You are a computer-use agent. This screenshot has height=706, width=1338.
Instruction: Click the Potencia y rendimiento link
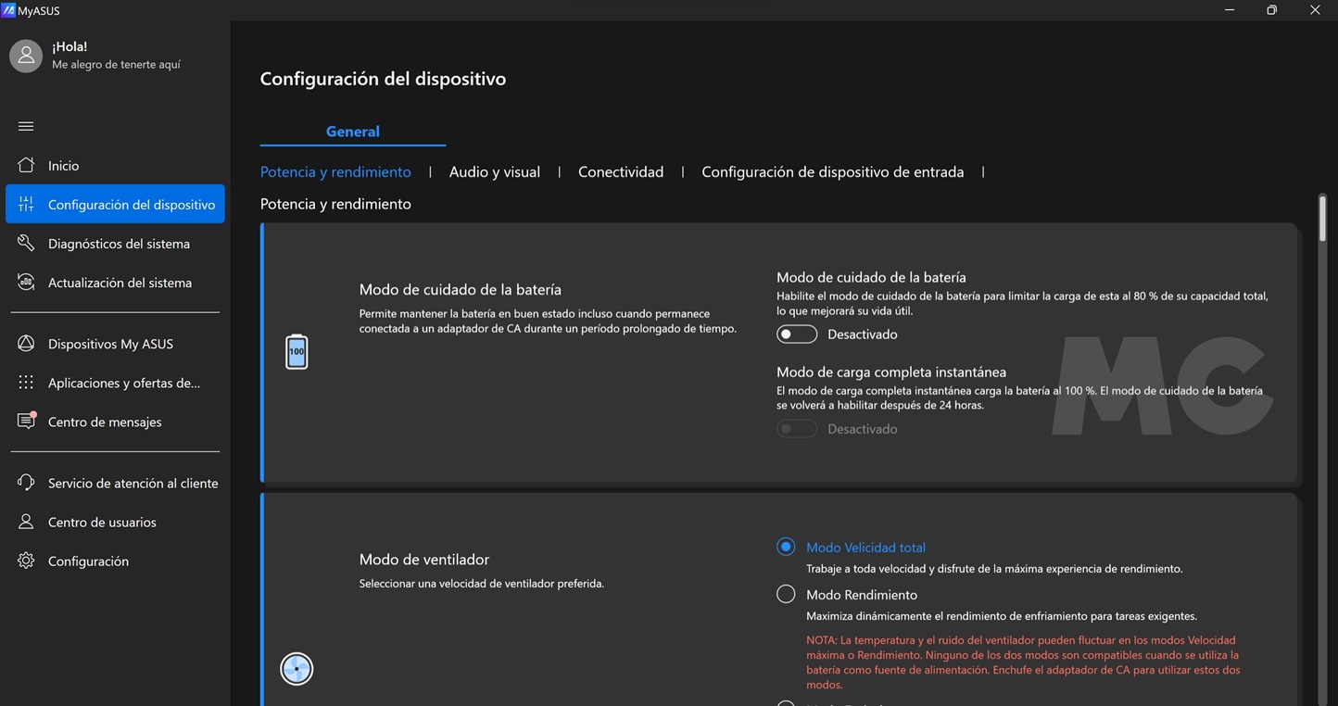335,172
